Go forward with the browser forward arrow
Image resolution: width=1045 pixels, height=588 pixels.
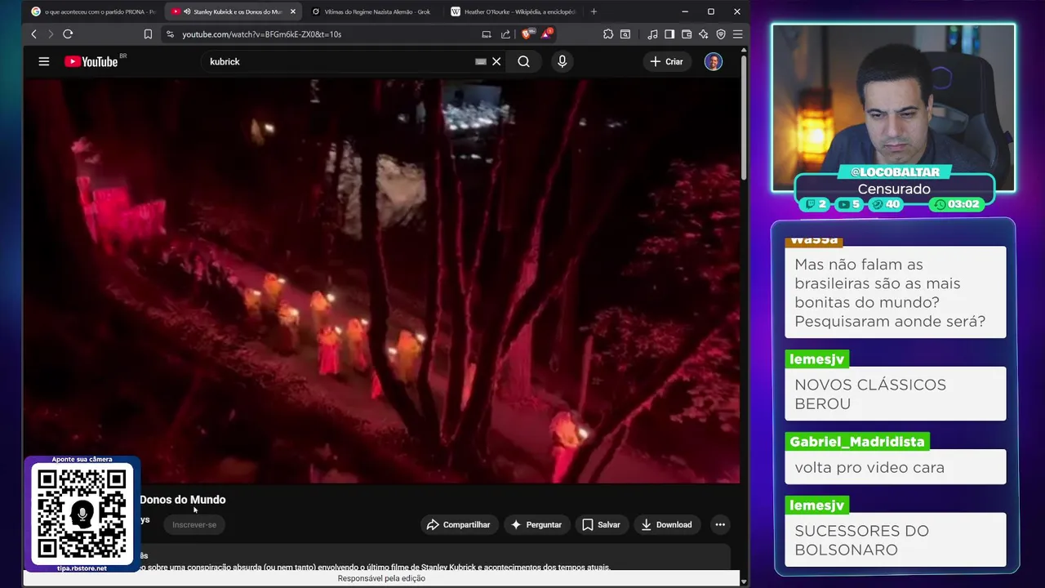[x=51, y=34]
